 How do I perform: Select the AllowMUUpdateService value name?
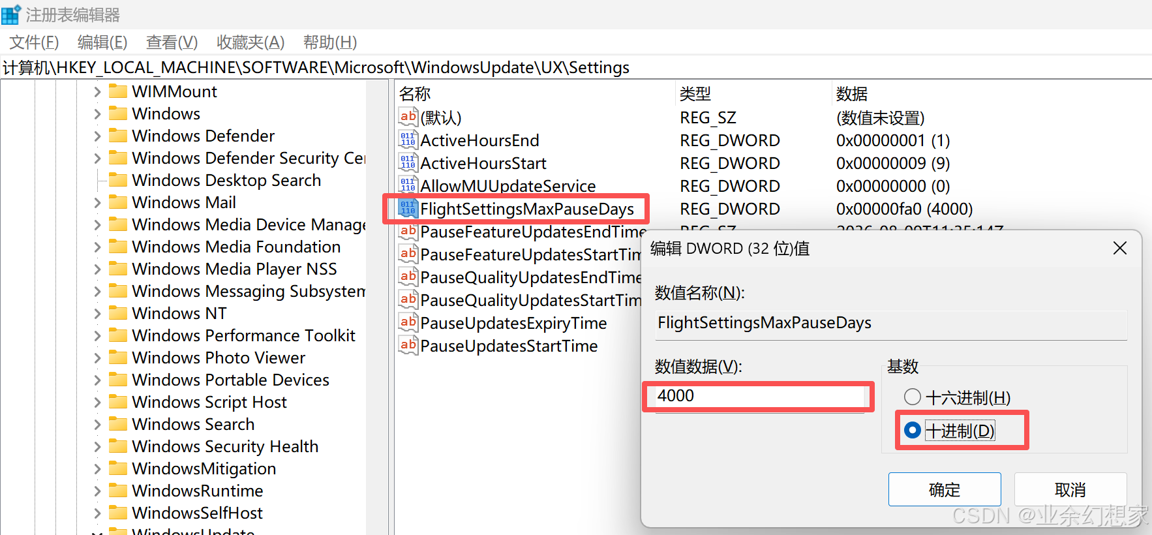508,186
